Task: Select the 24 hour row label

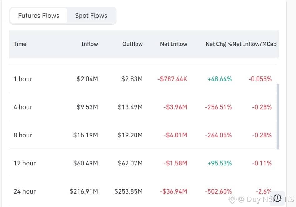Action: tap(25, 191)
